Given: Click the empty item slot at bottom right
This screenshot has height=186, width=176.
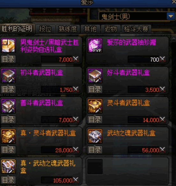Looking at the screenshot, I should point(127,171).
